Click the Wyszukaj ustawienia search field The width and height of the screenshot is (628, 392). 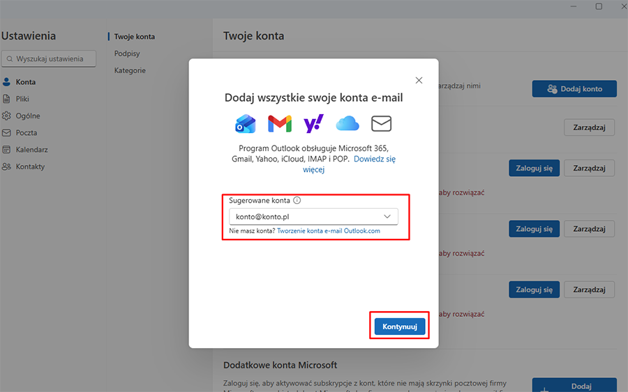49,58
